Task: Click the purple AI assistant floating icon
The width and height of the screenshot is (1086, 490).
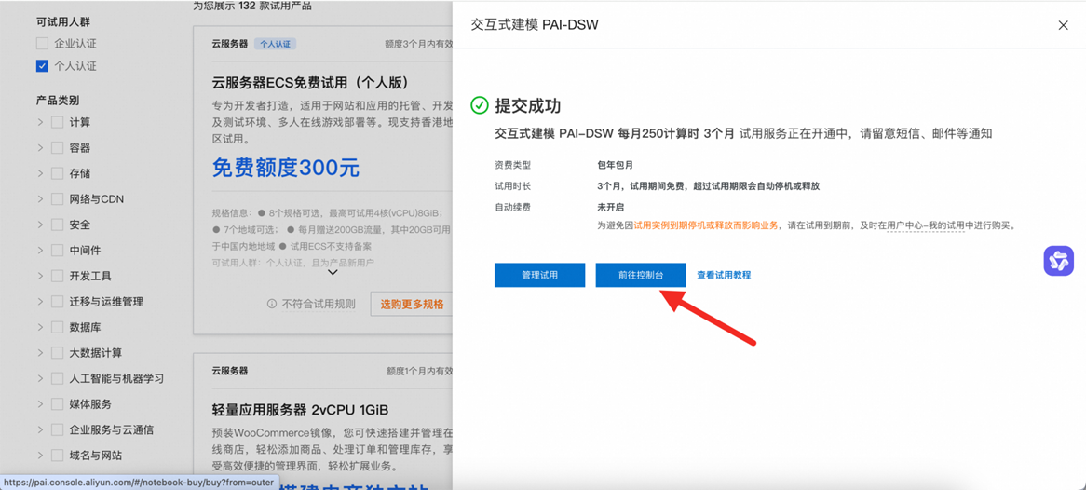Action: pos(1058,261)
